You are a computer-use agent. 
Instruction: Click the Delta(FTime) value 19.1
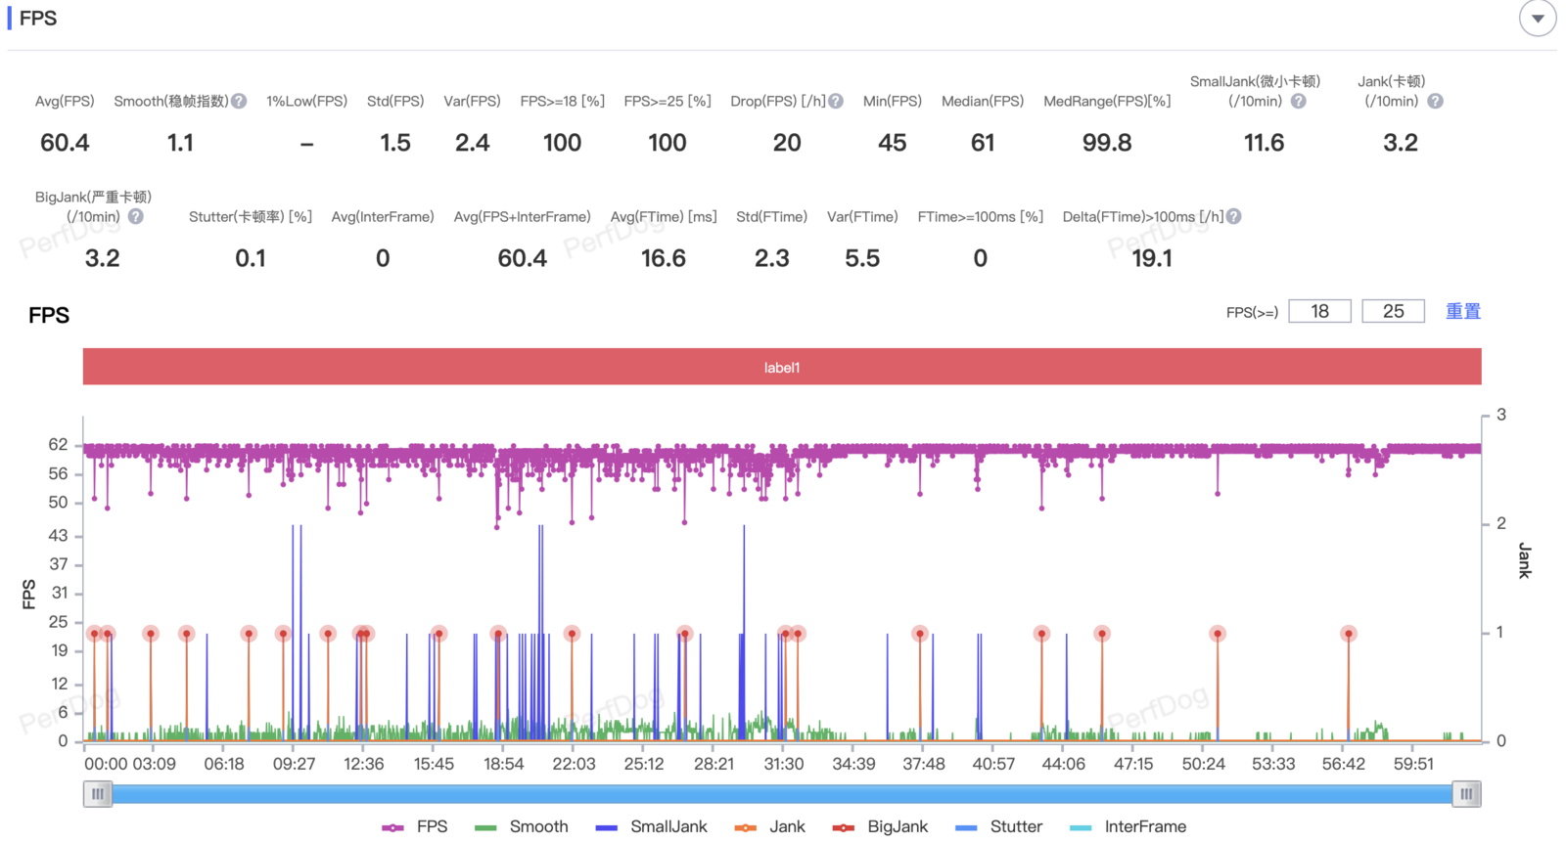point(1152,258)
